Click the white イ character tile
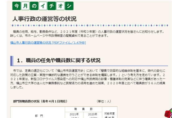The height and width of the screenshot is (118, 172). (43, 6)
